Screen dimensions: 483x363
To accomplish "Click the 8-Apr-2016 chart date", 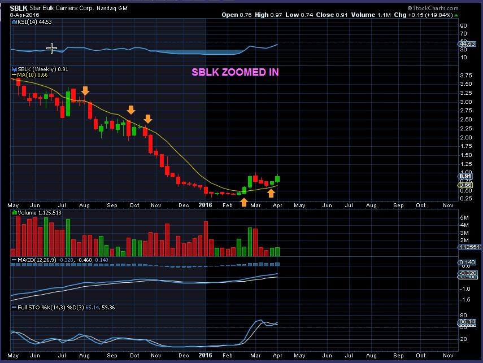I will pyautogui.click(x=25, y=15).
